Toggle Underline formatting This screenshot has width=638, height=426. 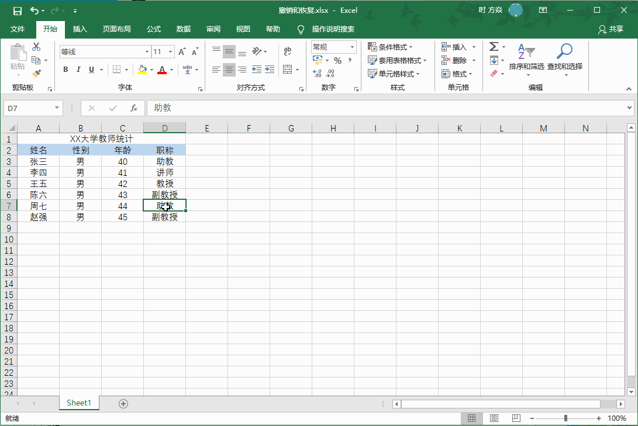tap(92, 70)
